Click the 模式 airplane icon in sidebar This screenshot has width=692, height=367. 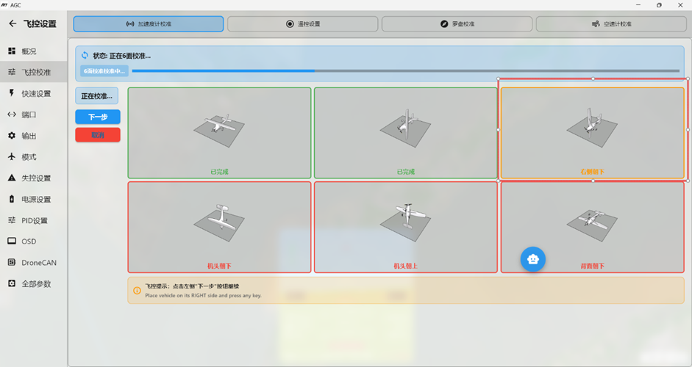[x=12, y=157]
